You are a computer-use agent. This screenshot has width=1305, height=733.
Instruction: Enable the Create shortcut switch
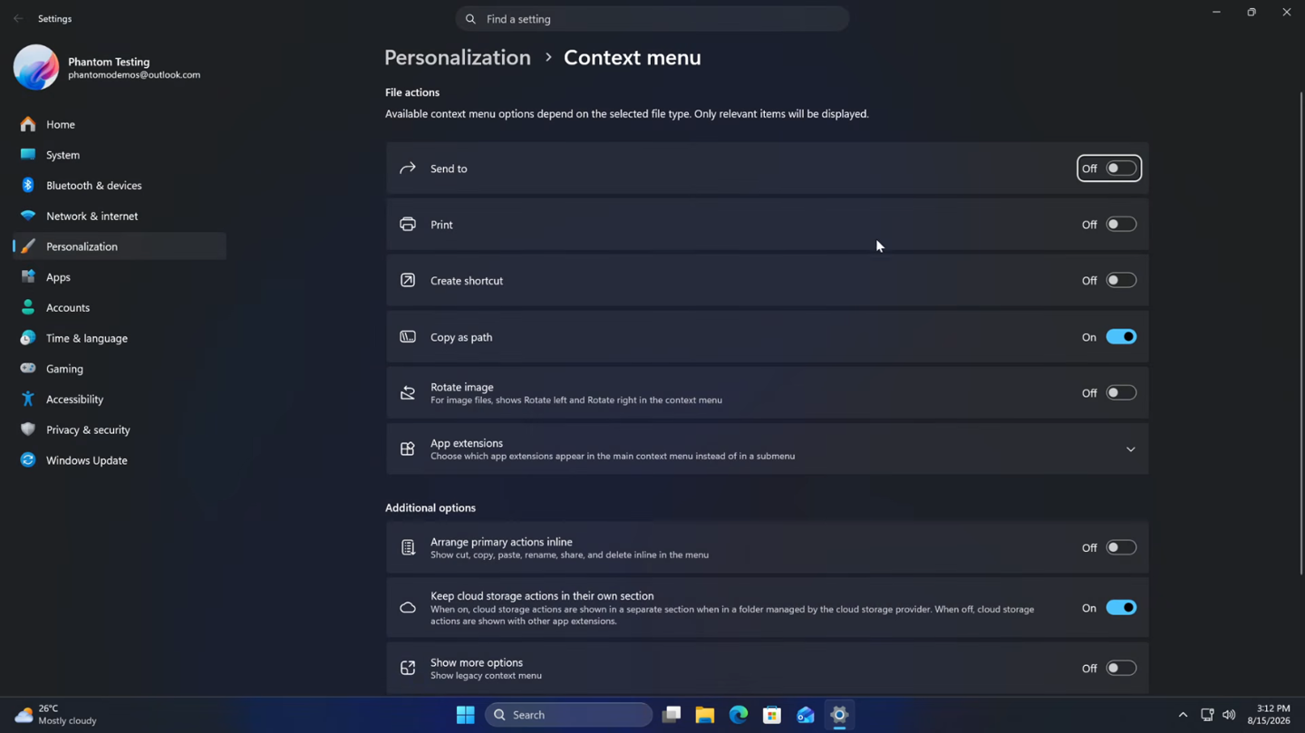pyautogui.click(x=1121, y=281)
